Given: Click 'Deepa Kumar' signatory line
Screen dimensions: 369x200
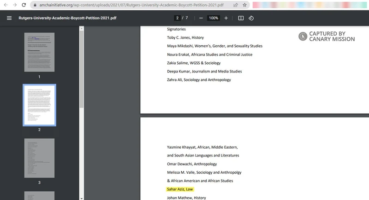Looking at the screenshot, I should (x=204, y=72).
